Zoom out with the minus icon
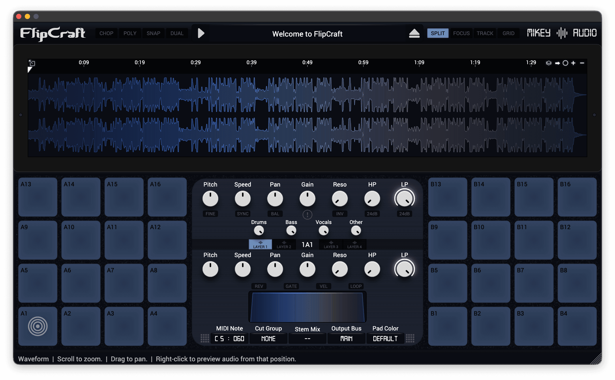Image resolution: width=615 pixels, height=380 pixels. pyautogui.click(x=582, y=63)
